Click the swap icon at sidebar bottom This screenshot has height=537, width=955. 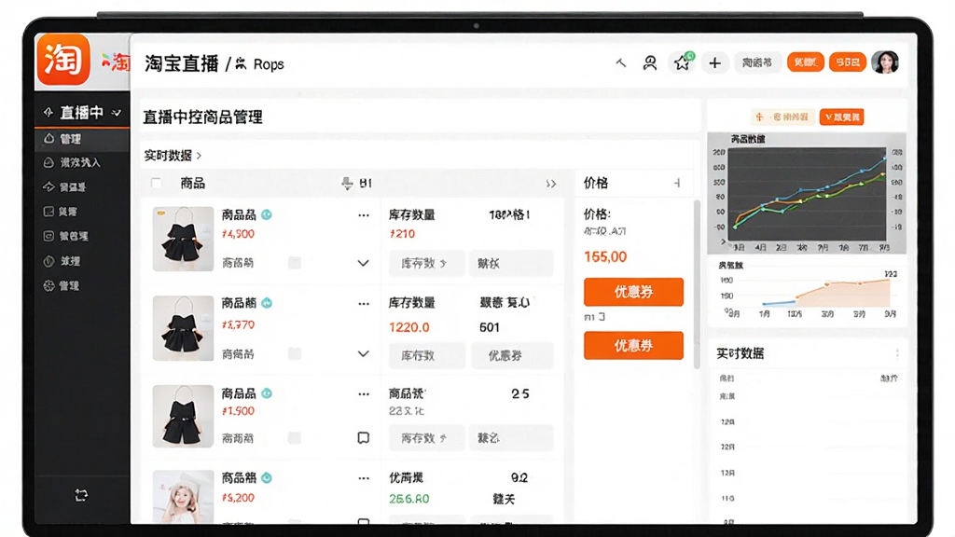click(81, 495)
